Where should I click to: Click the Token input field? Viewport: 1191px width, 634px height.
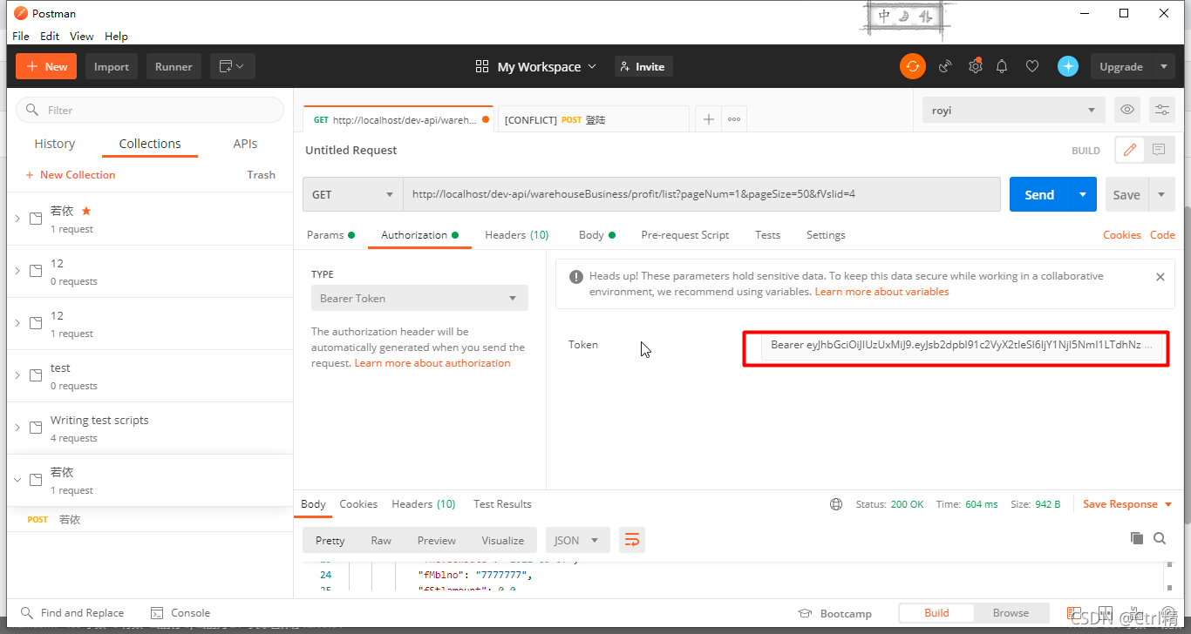pos(961,345)
